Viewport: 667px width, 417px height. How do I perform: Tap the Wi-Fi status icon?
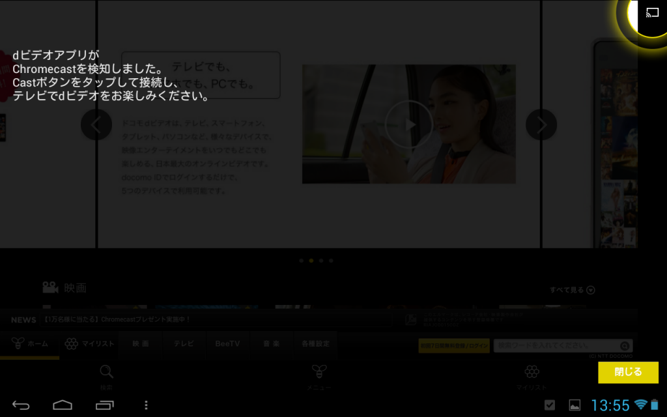[641, 404]
